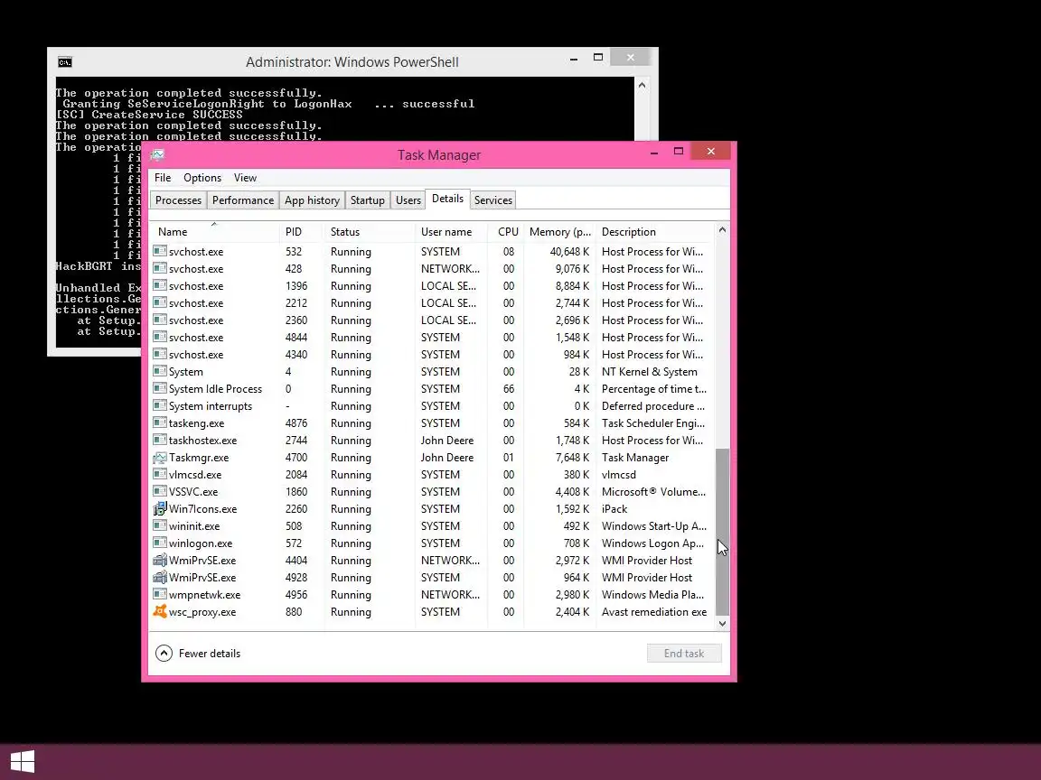
Task: Click the Taskmgr.exe process icon
Action: [159, 458]
